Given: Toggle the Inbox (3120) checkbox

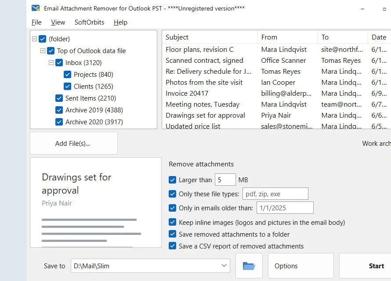Looking at the screenshot, I should point(59,62).
